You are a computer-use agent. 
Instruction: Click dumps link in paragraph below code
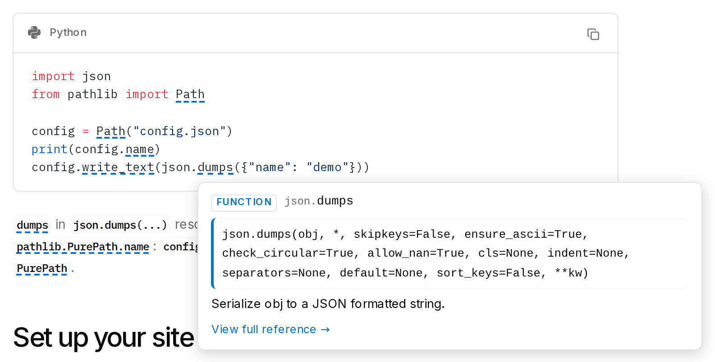point(32,225)
